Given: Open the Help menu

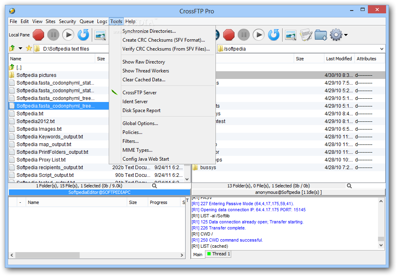Looking at the screenshot, I should 131,21.
